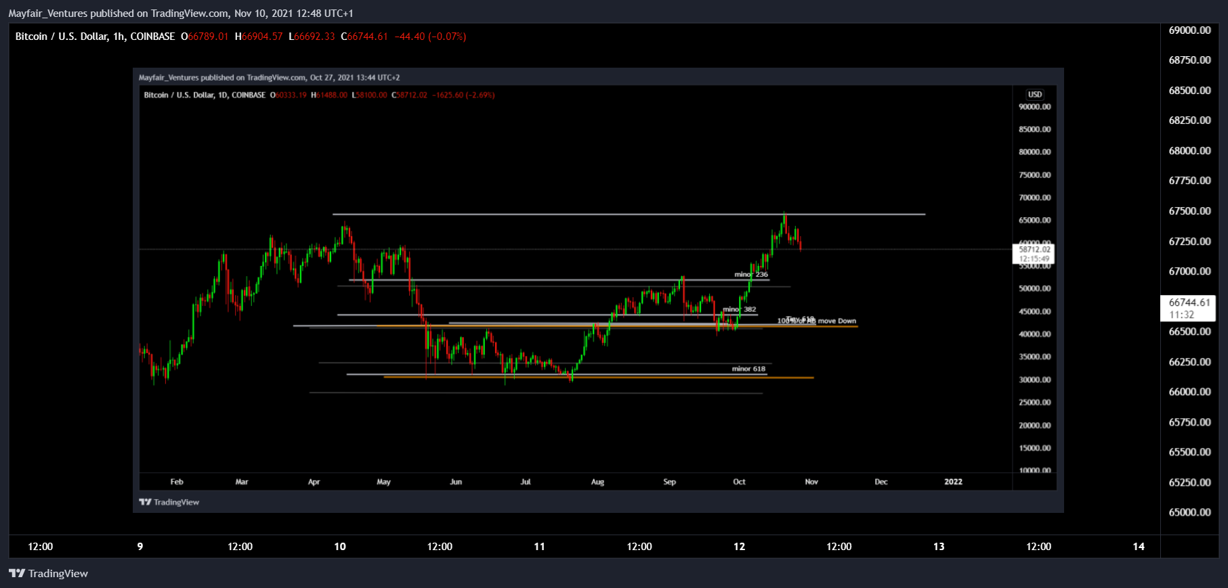Click 2022 on the embedded chart time axis

[x=953, y=482]
